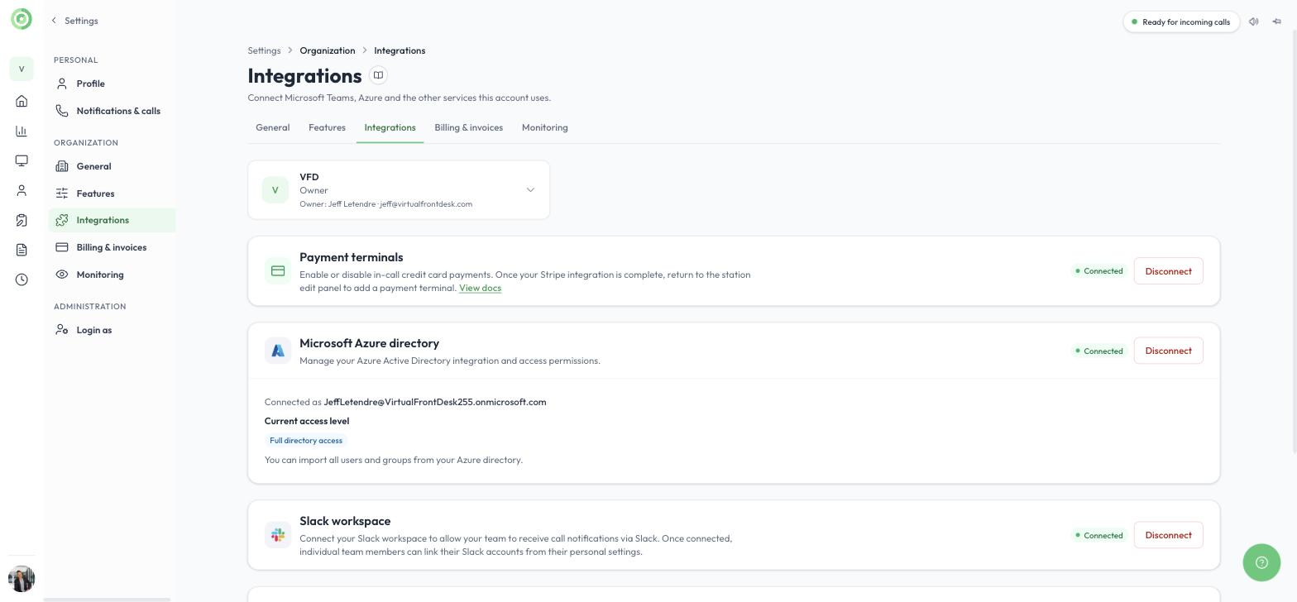Switch to the Features tab

tap(327, 127)
